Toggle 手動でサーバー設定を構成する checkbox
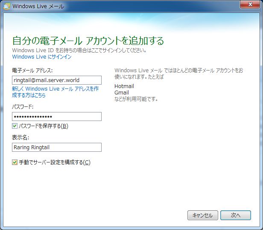263x230 pixels. [x=15, y=162]
